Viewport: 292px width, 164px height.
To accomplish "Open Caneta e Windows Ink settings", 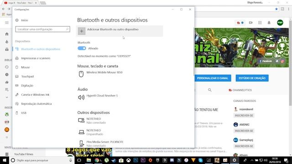I will pyautogui.click(x=35, y=95).
